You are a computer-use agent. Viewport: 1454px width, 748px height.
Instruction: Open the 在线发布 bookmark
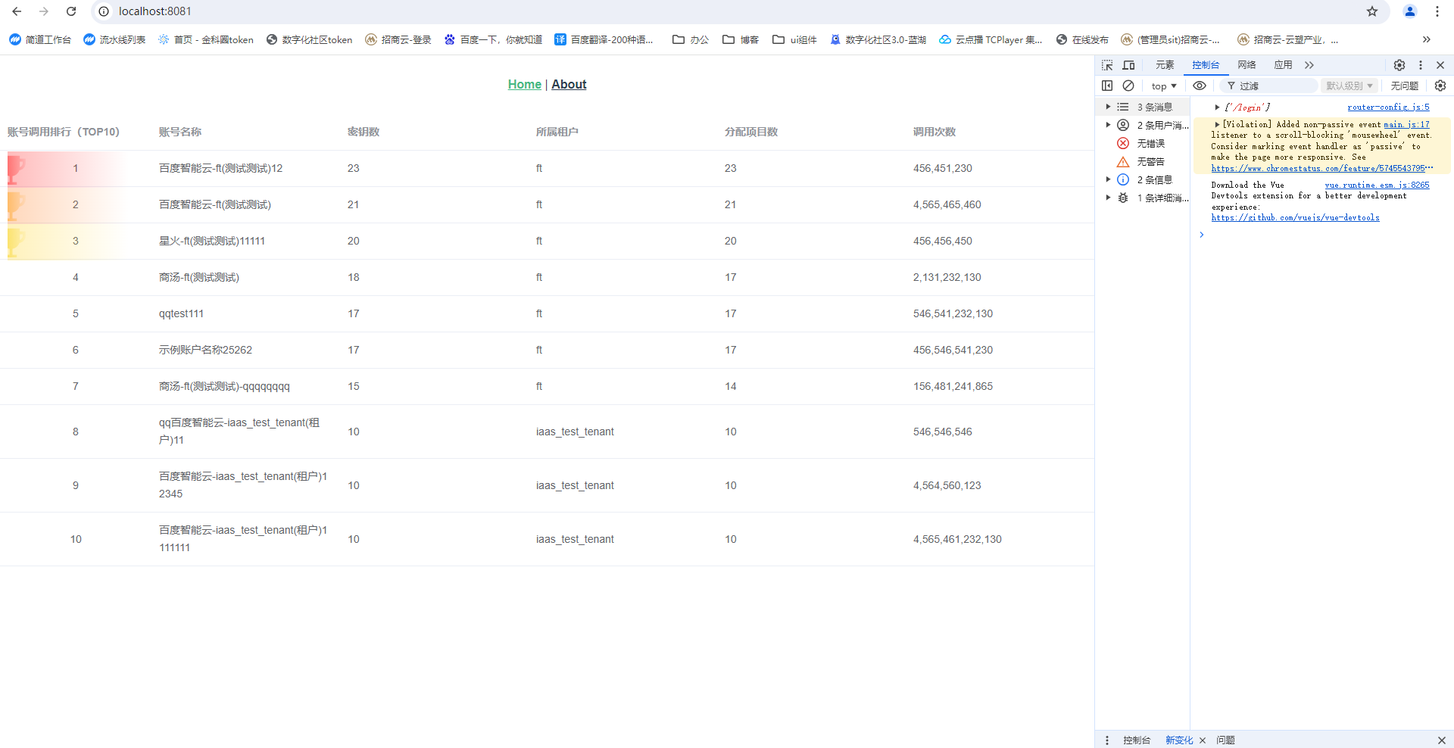(x=1082, y=39)
